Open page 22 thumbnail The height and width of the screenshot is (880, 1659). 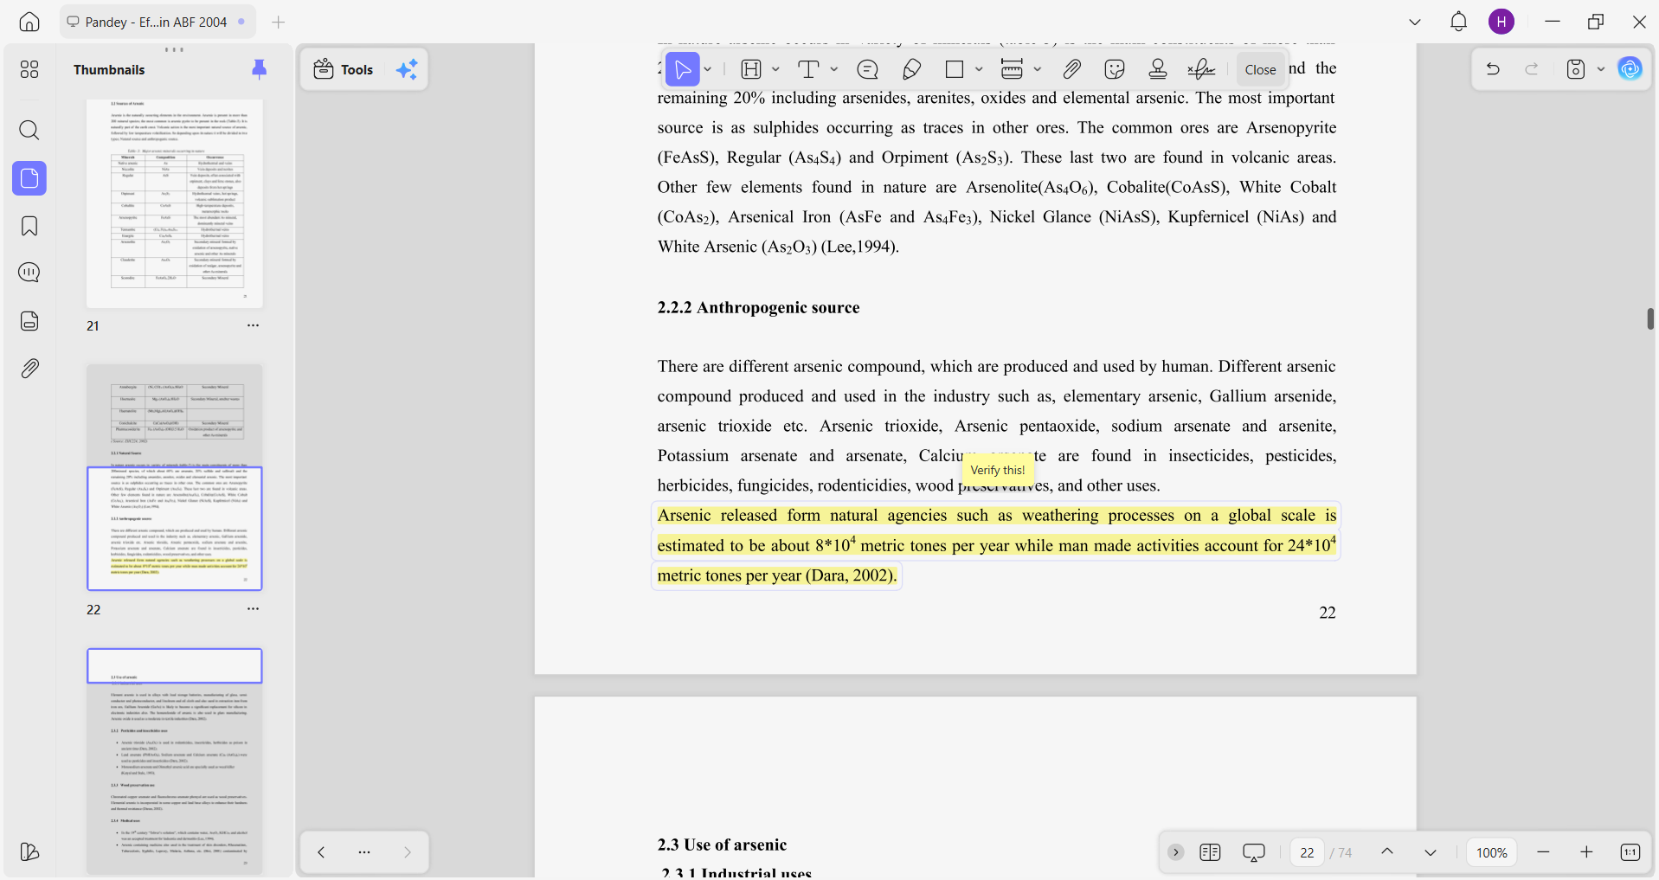click(x=174, y=478)
